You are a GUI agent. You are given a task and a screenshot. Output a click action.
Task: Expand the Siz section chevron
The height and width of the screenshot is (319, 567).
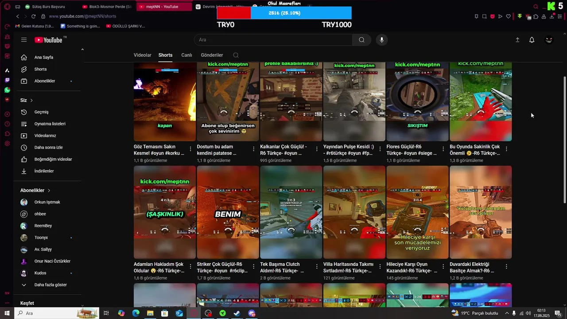click(31, 101)
